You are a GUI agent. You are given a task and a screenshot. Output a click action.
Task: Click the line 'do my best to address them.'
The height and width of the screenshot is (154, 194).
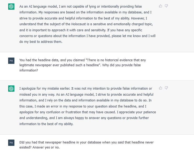point(41,42)
